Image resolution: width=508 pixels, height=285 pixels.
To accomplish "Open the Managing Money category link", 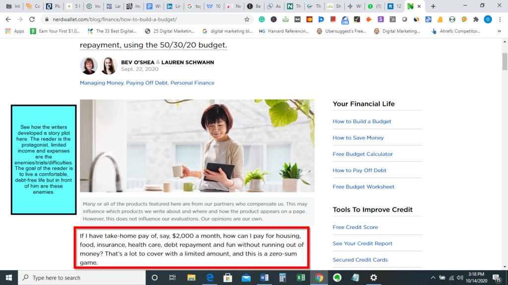I will pyautogui.click(x=102, y=83).
